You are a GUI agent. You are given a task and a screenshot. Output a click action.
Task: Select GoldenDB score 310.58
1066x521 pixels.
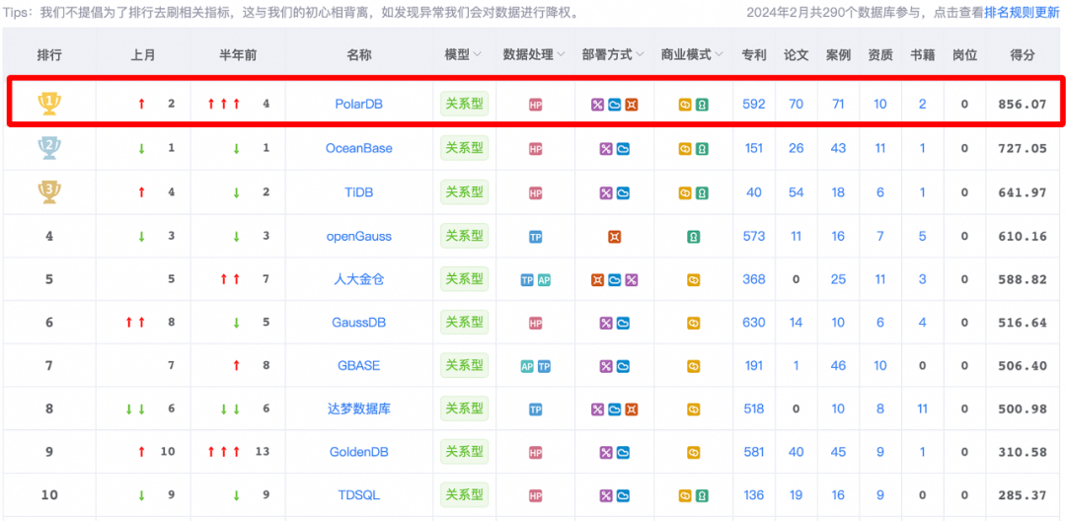1023,452
